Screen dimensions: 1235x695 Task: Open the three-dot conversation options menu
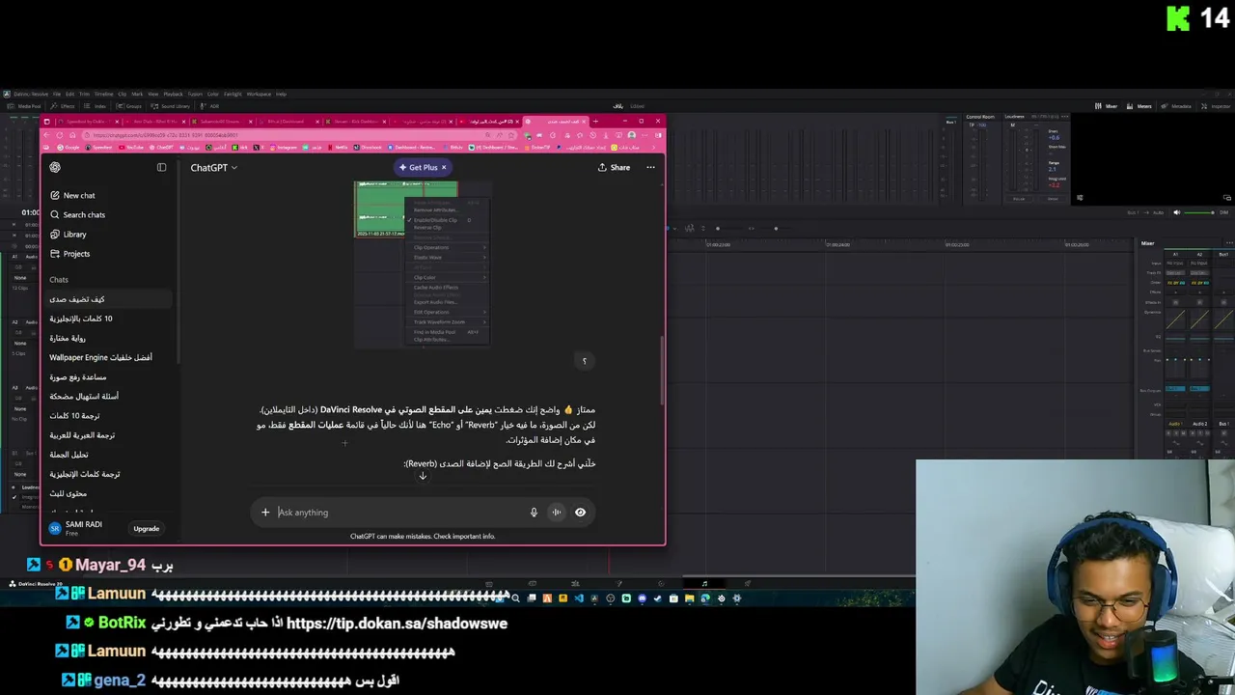[x=650, y=167]
